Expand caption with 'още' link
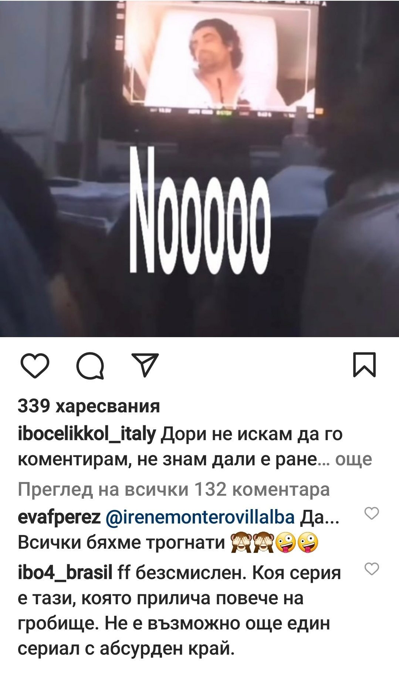The image size is (399, 678). coord(353,459)
